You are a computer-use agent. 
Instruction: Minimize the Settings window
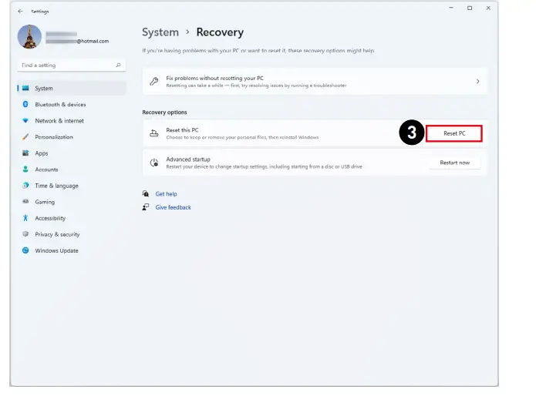point(451,8)
